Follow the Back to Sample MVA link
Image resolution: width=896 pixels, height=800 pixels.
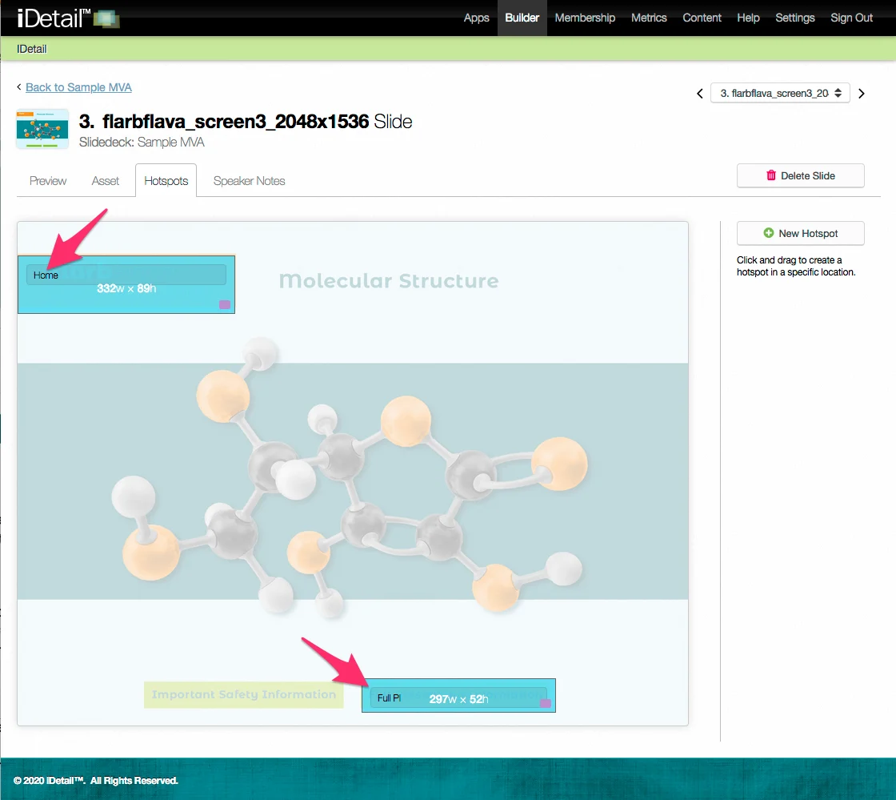[79, 87]
